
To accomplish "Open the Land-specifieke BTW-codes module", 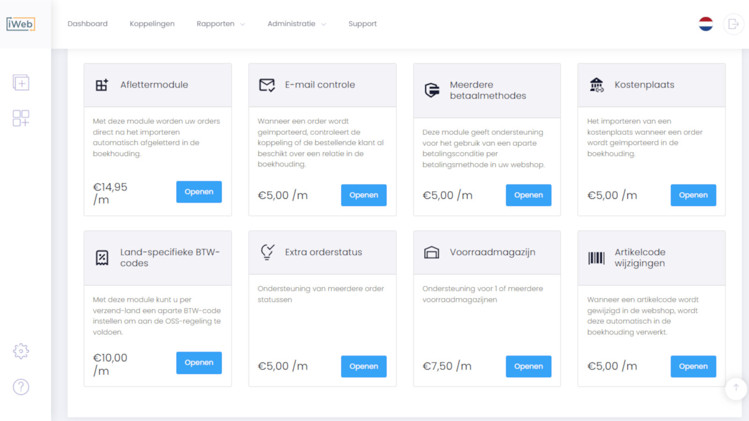I will (x=199, y=363).
